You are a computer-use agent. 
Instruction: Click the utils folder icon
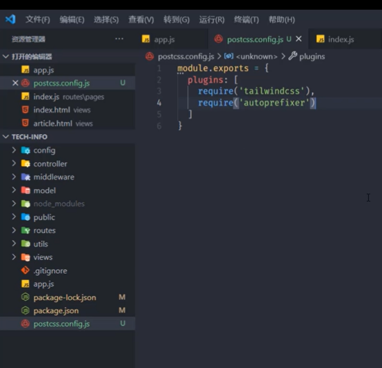(26, 243)
